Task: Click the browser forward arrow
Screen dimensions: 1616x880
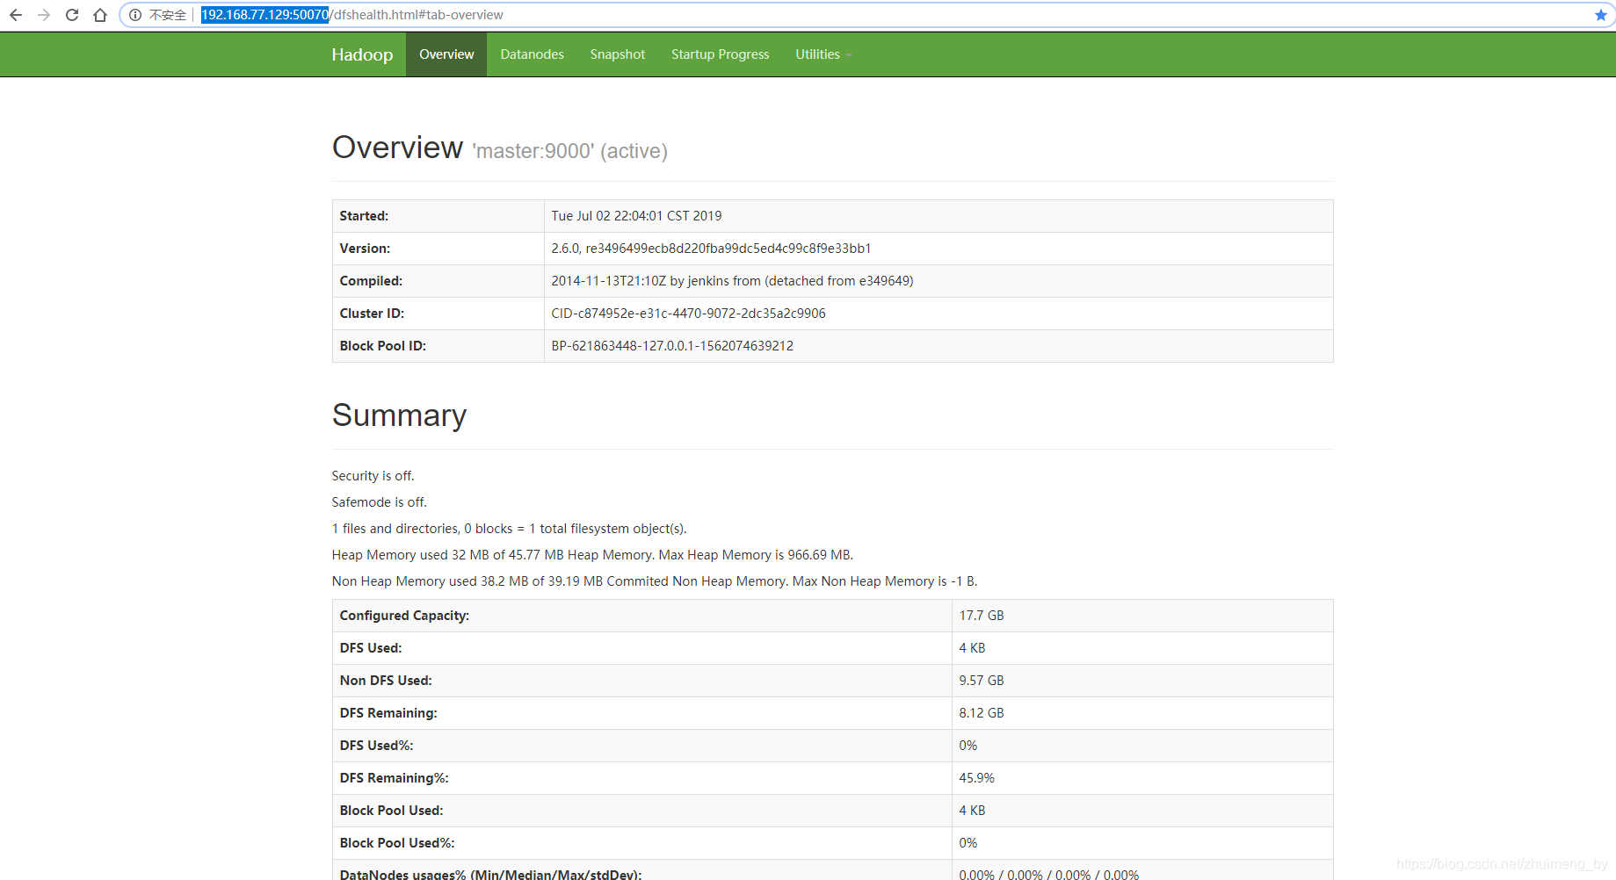Action: [44, 15]
